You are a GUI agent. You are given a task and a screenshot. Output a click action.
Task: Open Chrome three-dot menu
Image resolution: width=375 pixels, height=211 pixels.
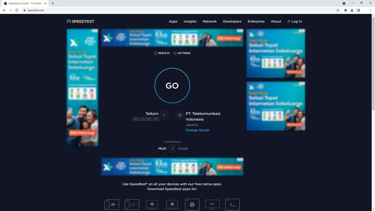click(x=371, y=10)
